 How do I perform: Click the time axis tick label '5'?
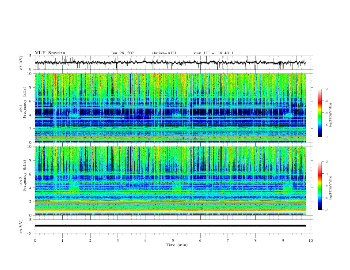(x=173, y=240)
